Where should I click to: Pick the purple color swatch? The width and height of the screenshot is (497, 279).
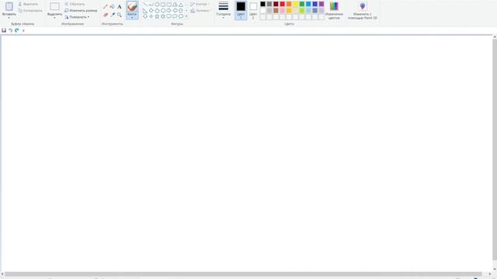[x=321, y=4]
